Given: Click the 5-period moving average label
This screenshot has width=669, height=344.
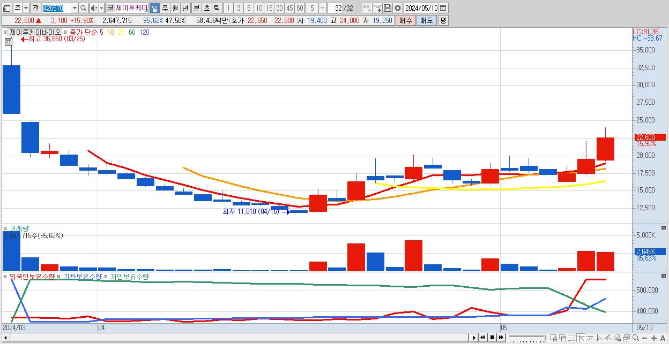Looking at the screenshot, I should coord(101,32).
